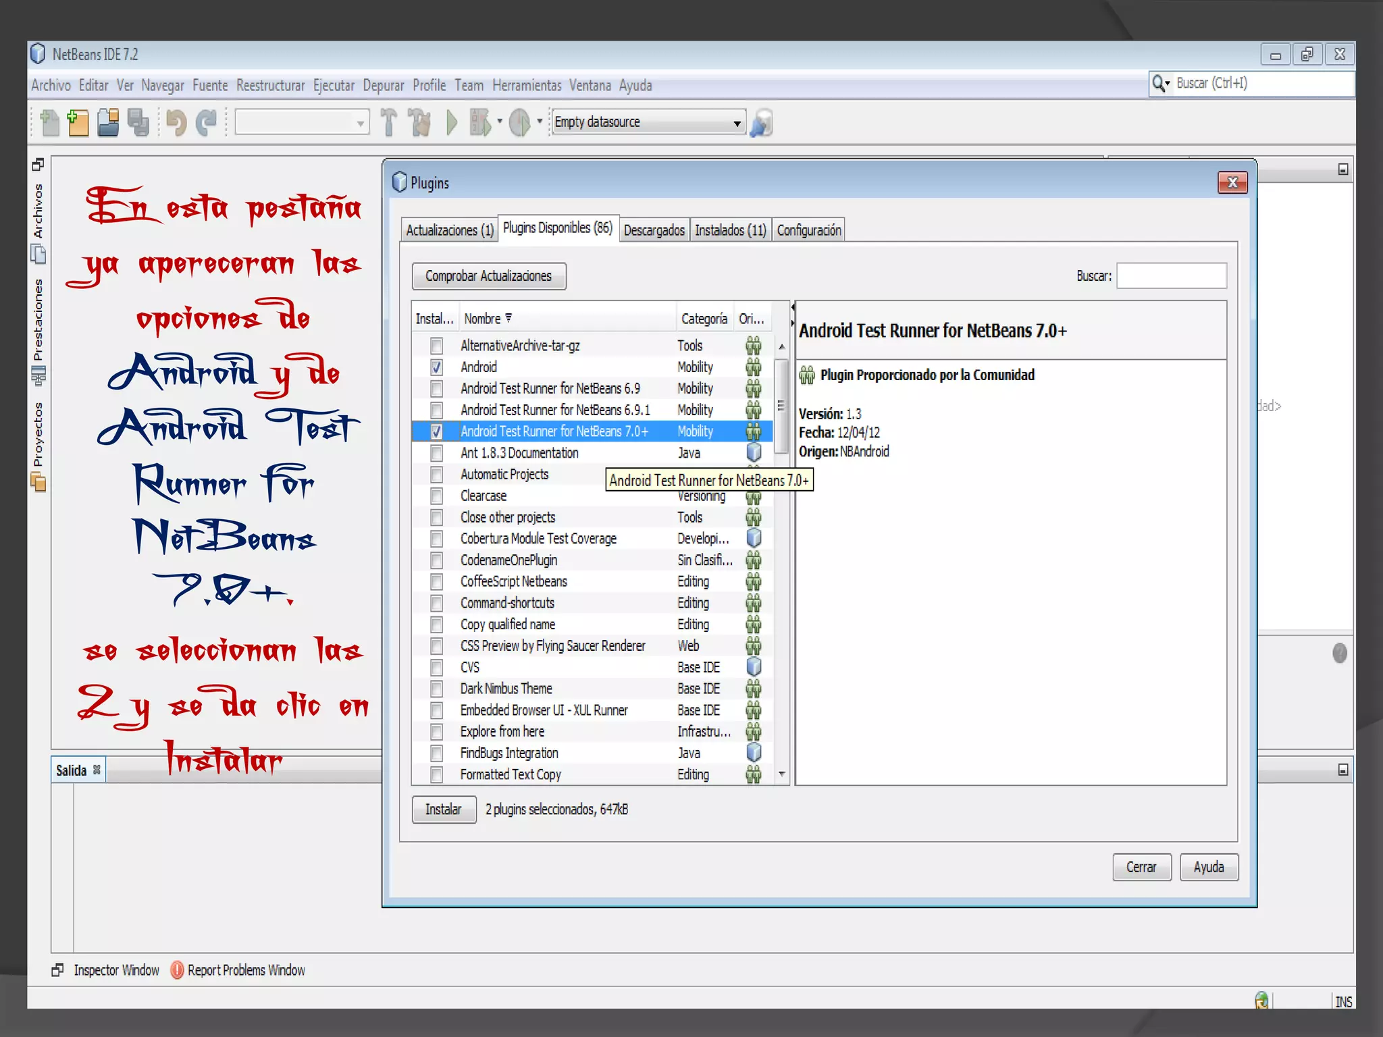Screen dimensions: 1383x1037
Task: Switch to the Descargados tab
Action: pyautogui.click(x=654, y=230)
